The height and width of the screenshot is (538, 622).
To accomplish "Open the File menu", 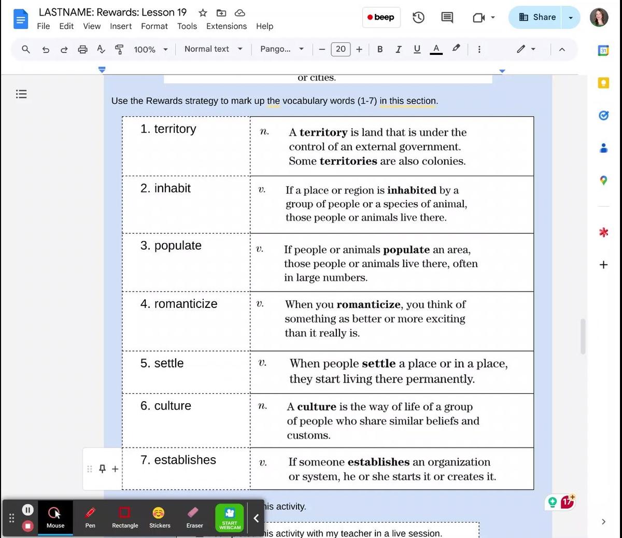I will coord(44,26).
